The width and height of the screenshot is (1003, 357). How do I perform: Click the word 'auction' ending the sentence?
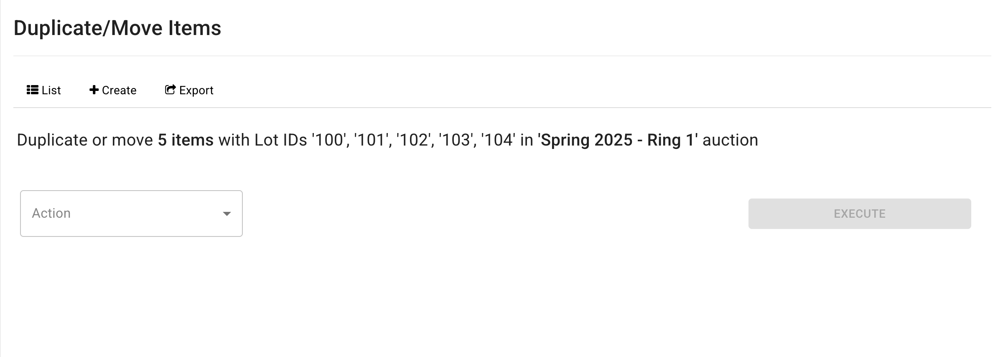[730, 140]
